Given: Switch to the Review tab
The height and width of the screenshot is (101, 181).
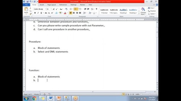Looking at the screenshot, I should point(82,5).
